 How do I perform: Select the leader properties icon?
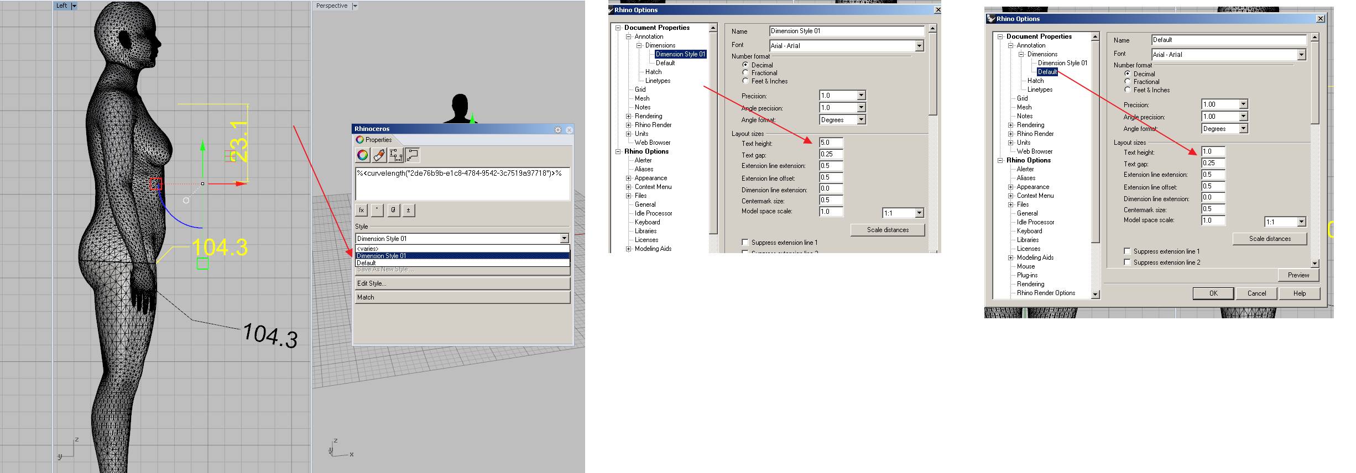(x=413, y=155)
